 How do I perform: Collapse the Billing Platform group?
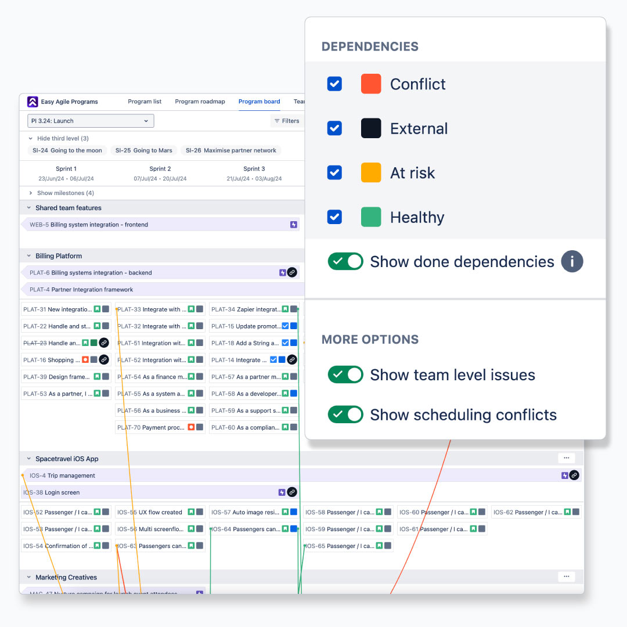(x=29, y=256)
